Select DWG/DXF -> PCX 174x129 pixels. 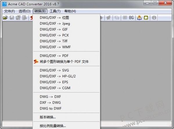click(67, 35)
